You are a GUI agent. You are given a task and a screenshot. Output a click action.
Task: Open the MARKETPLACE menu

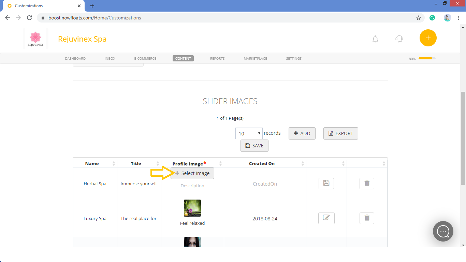tap(255, 58)
